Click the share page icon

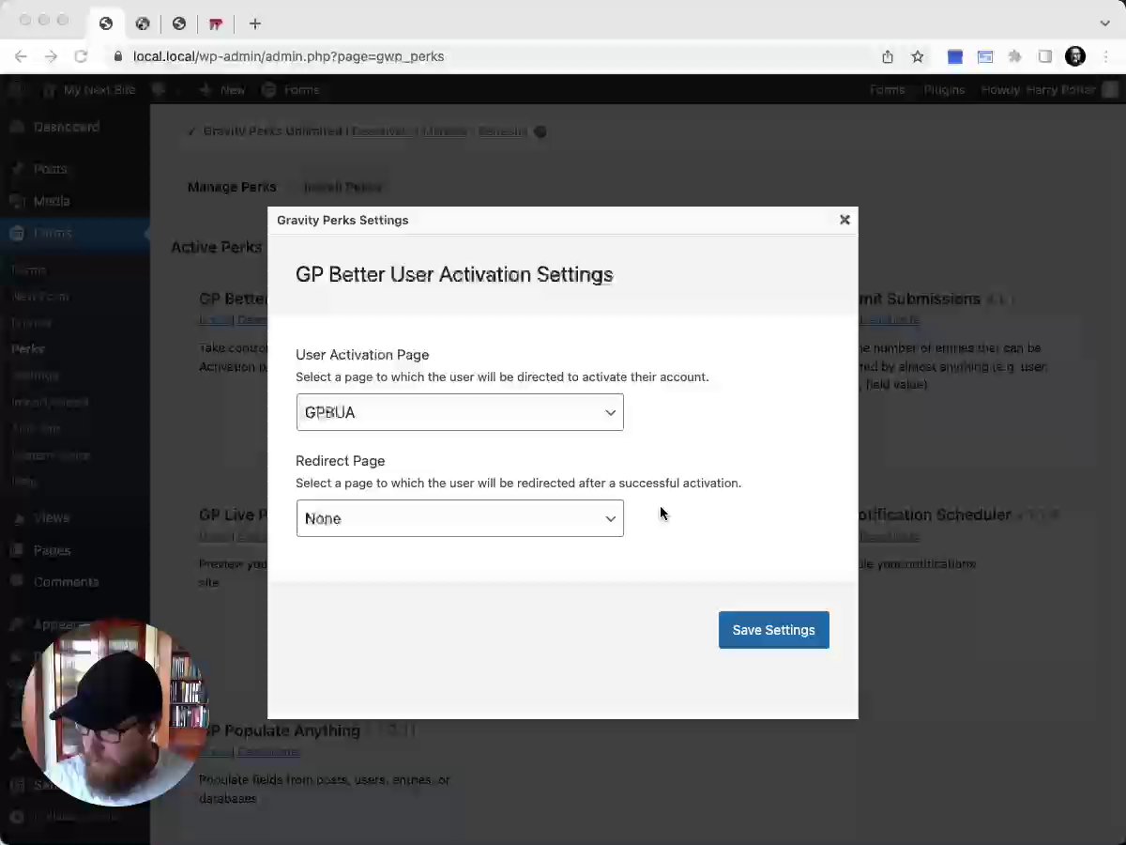[x=888, y=56]
